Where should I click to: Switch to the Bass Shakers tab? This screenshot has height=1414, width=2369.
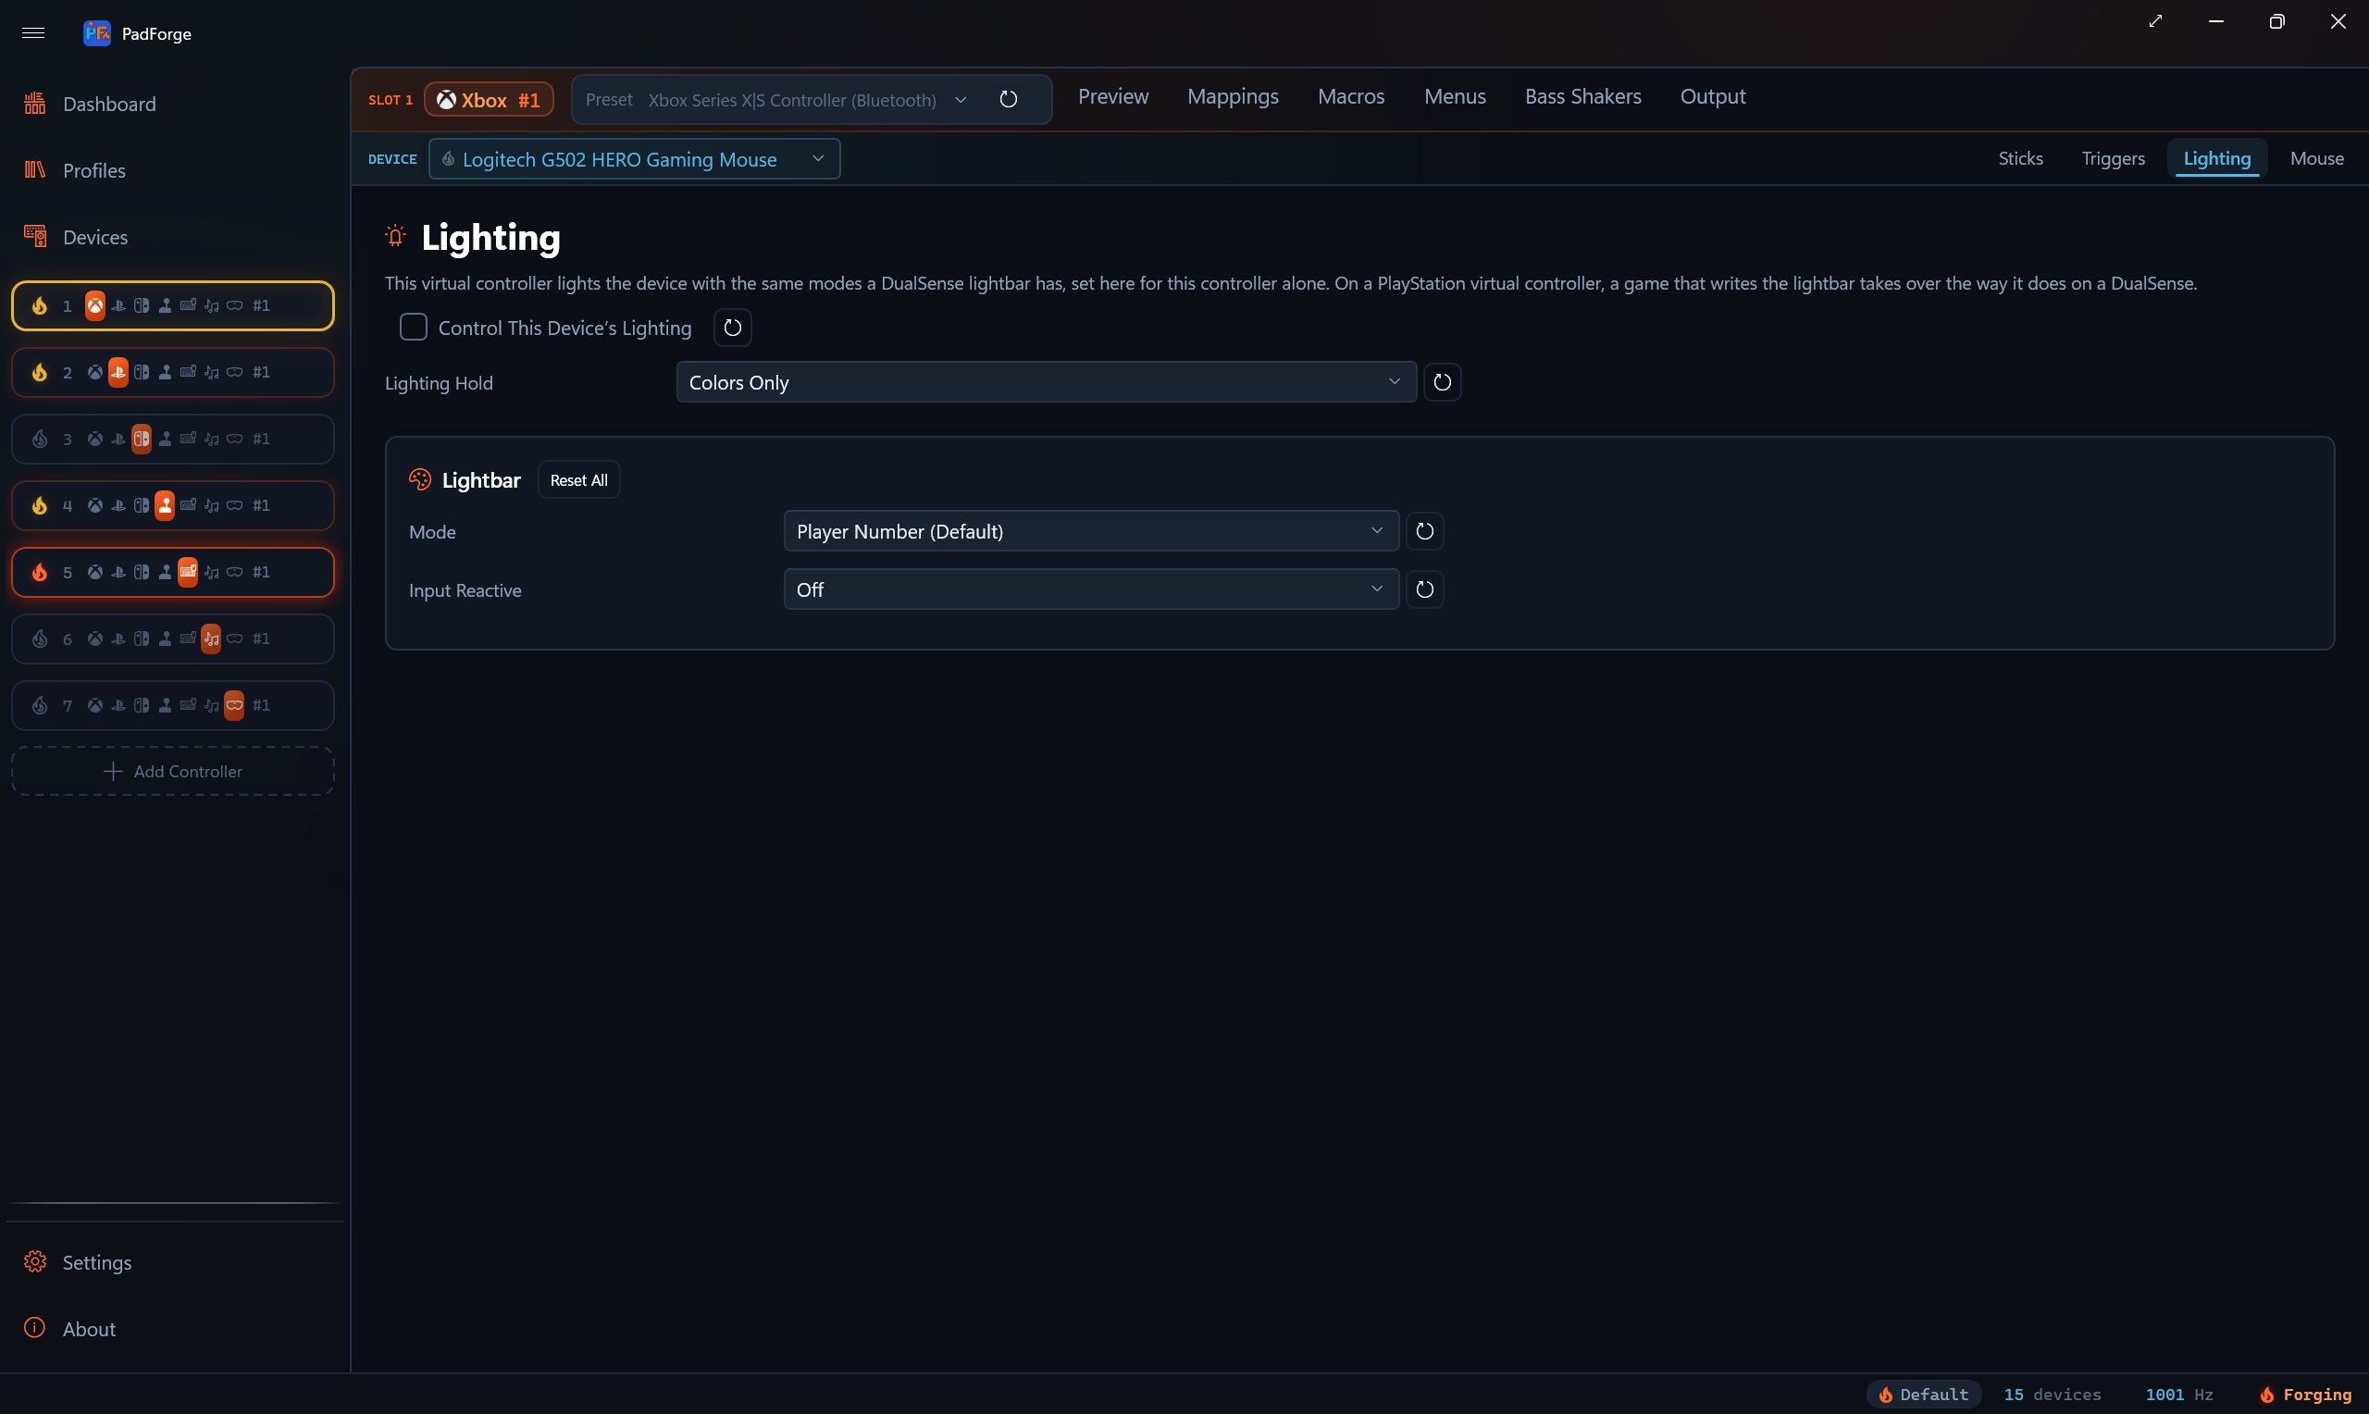tap(1583, 97)
